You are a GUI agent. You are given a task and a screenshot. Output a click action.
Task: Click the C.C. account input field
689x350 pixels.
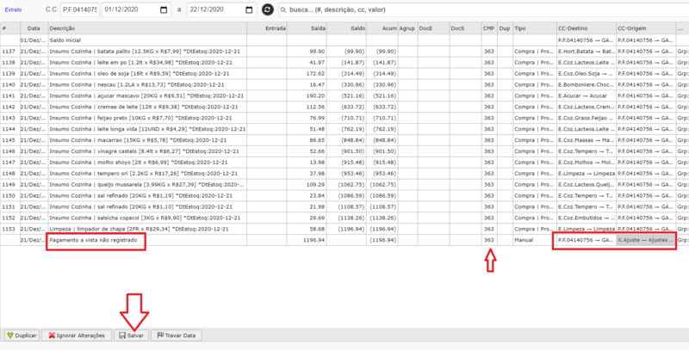pyautogui.click(x=79, y=9)
